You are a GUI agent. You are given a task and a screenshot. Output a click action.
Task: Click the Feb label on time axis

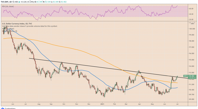click(114, 104)
